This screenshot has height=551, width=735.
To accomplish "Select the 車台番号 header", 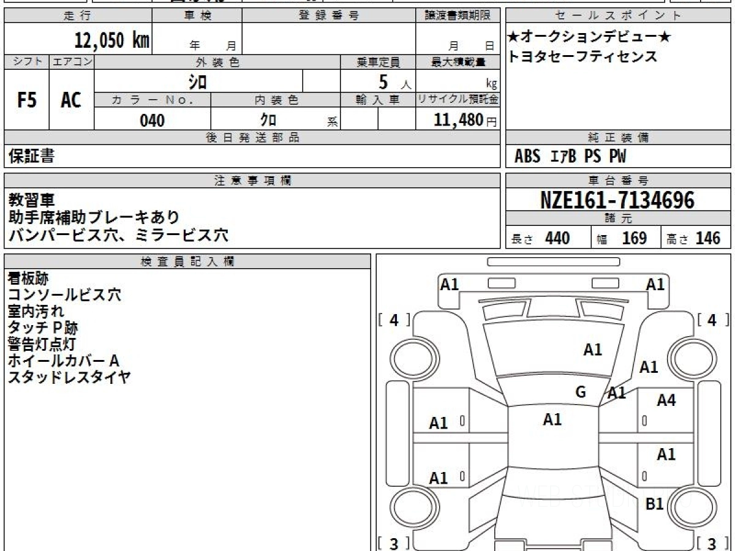I will [x=619, y=180].
